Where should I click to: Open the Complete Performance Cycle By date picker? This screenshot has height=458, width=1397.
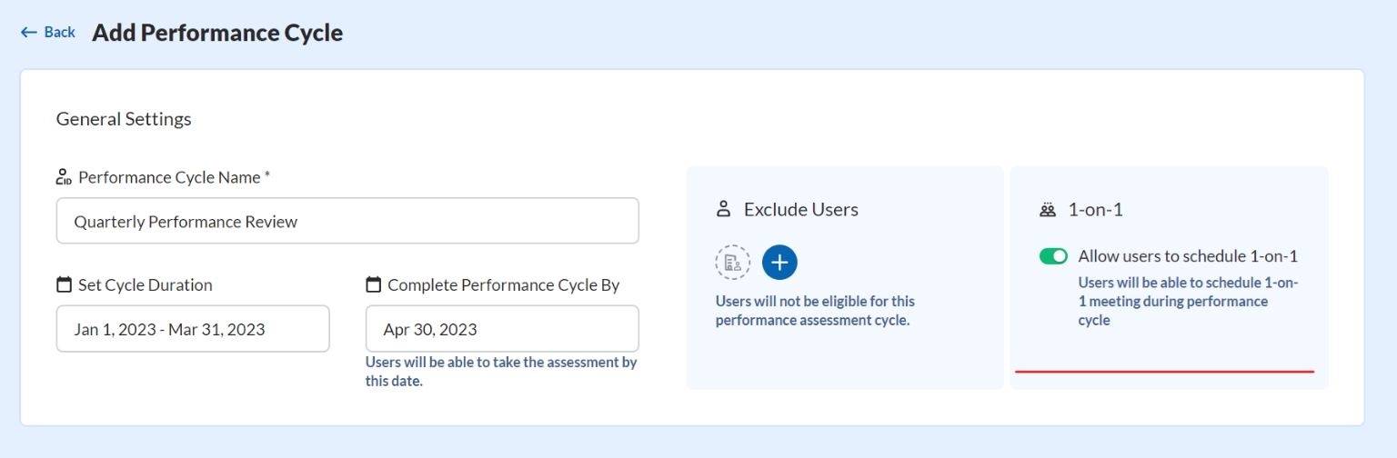(502, 329)
